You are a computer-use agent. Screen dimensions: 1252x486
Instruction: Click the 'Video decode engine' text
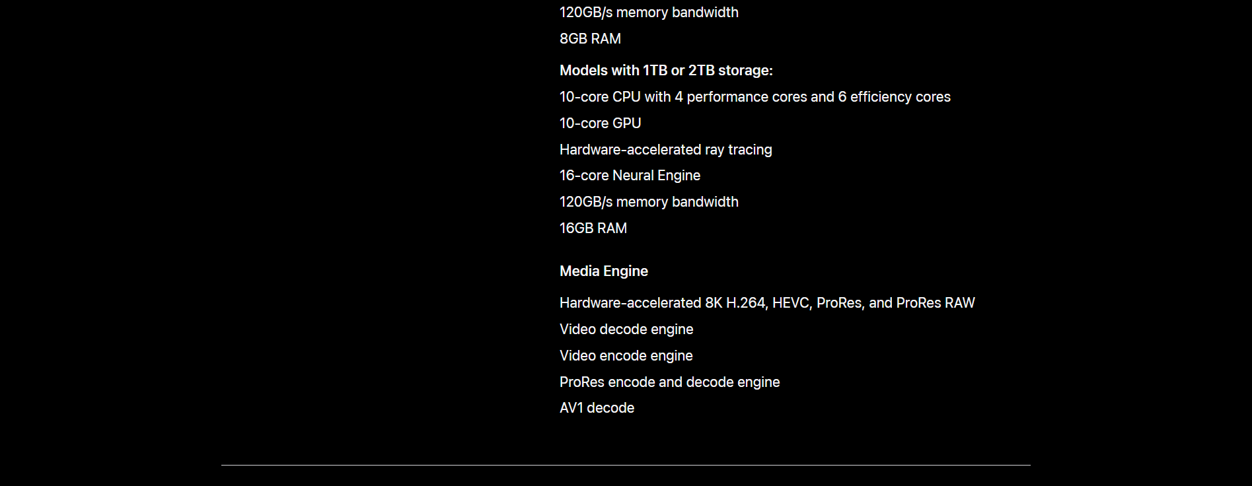626,330
